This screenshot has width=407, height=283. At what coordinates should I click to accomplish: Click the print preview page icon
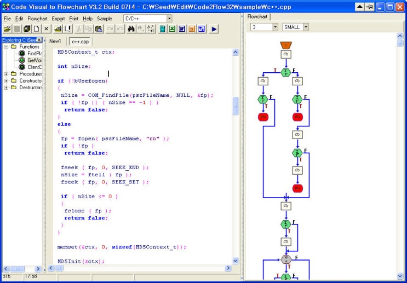[68, 29]
